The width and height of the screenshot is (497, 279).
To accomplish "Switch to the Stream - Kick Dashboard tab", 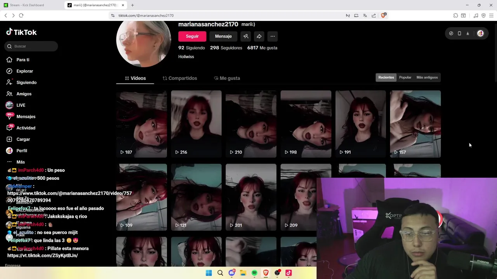I will click(32, 5).
